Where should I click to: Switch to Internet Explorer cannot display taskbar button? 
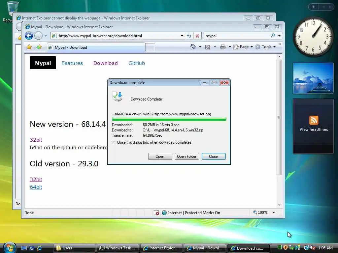(161, 248)
